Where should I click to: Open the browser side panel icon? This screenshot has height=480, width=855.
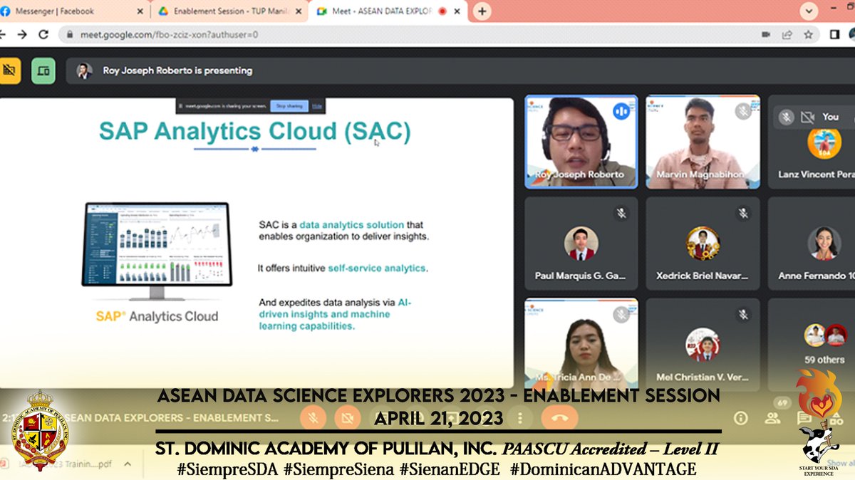834,34
